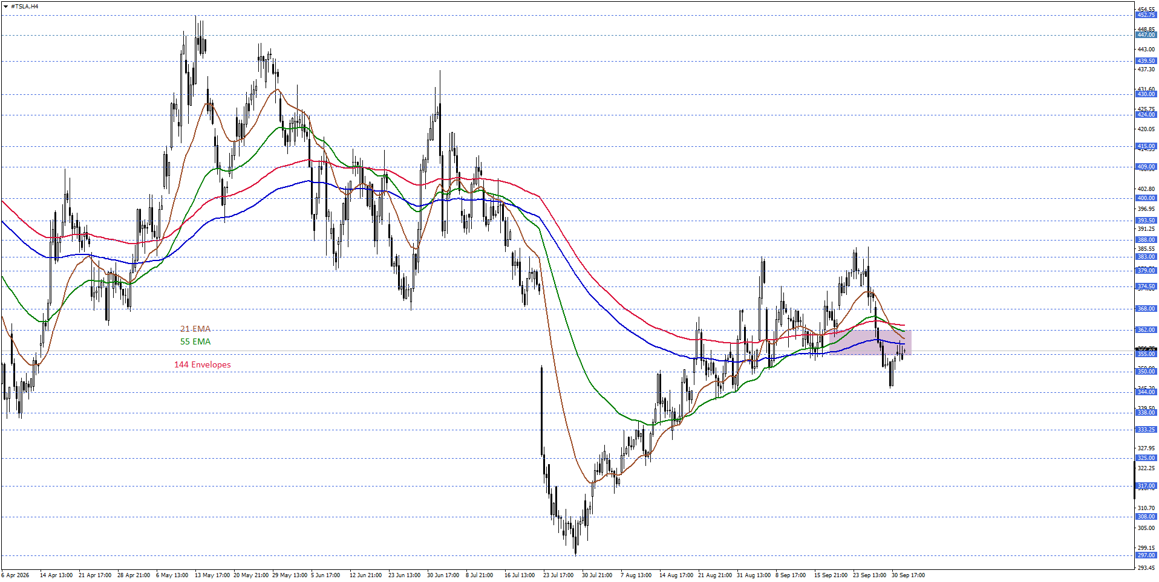Viewport: 1159px width, 582px height.
Task: Click the 12 Jun 21:00 time label
Action: pos(365,575)
